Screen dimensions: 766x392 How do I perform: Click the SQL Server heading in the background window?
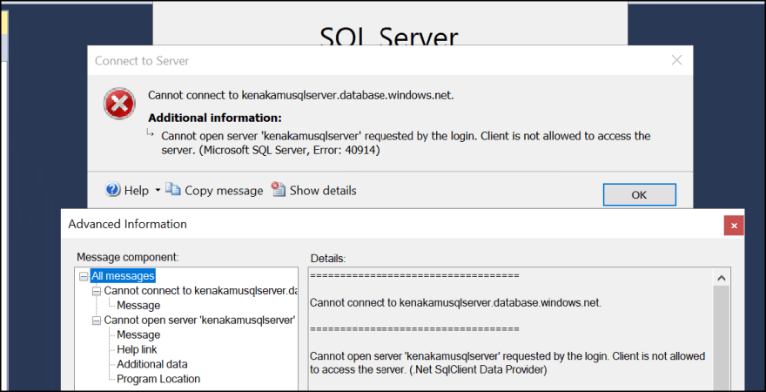point(389,37)
